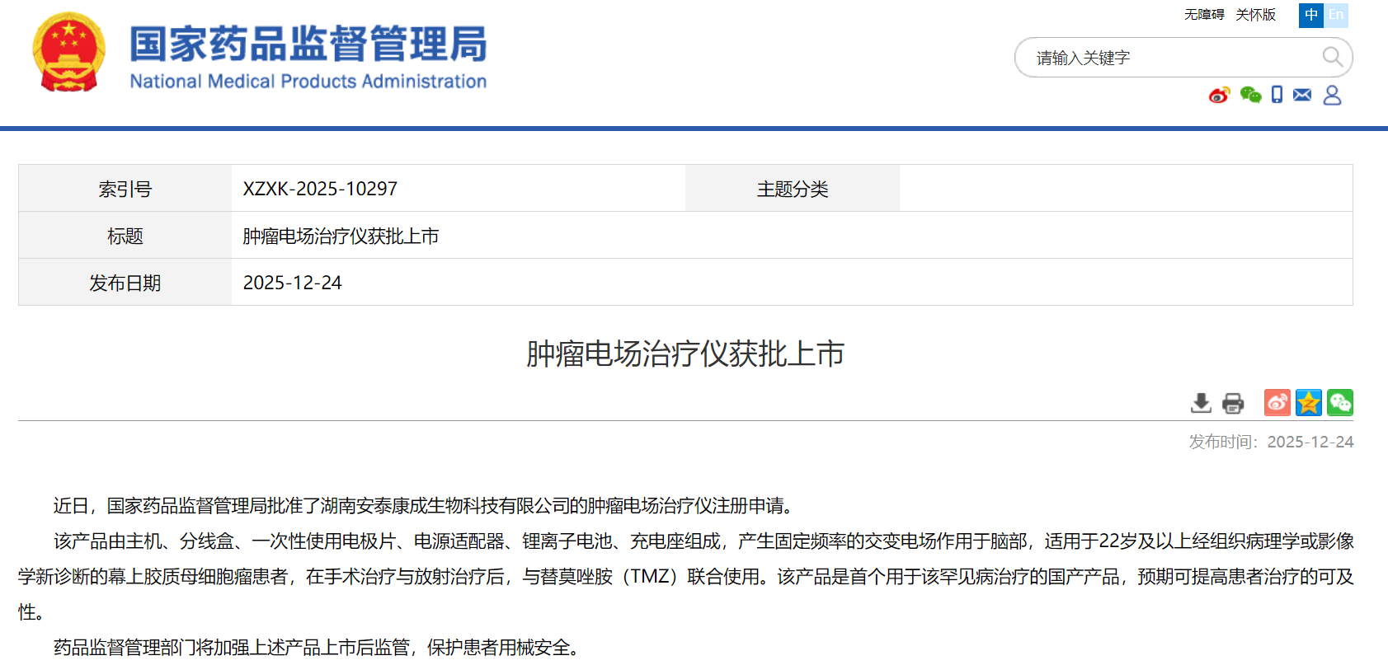The width and height of the screenshot is (1388, 665).
Task: Select the index number XZXK-2025-10297 cell
Action: [320, 189]
